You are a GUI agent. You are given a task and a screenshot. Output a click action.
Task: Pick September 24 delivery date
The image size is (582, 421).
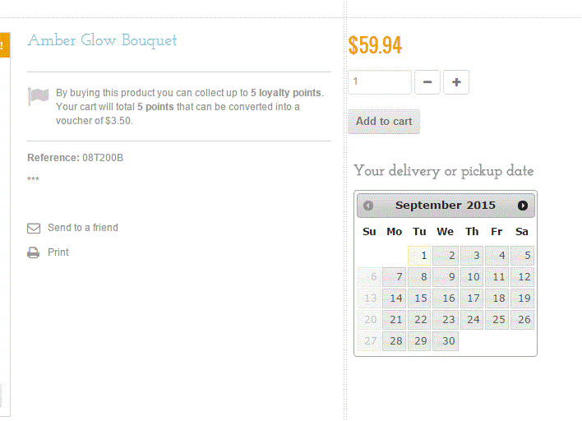[471, 320]
